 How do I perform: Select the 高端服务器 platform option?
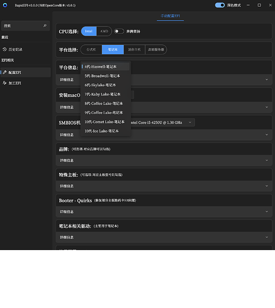click(x=156, y=49)
